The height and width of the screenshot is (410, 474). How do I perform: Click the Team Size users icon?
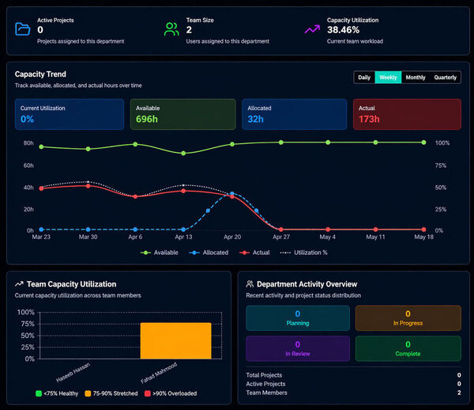point(171,29)
